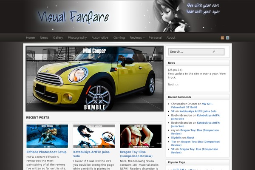
Task: Expand the Reviews dropdown menu
Action: coord(137,37)
